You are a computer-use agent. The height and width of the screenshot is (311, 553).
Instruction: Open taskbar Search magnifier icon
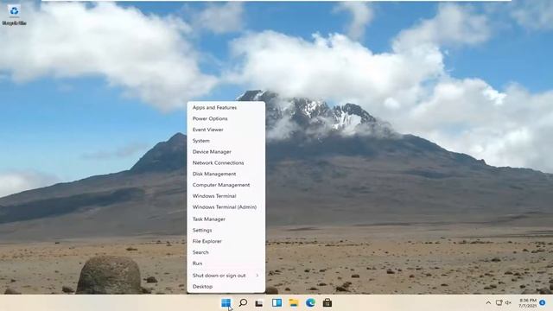pos(243,302)
